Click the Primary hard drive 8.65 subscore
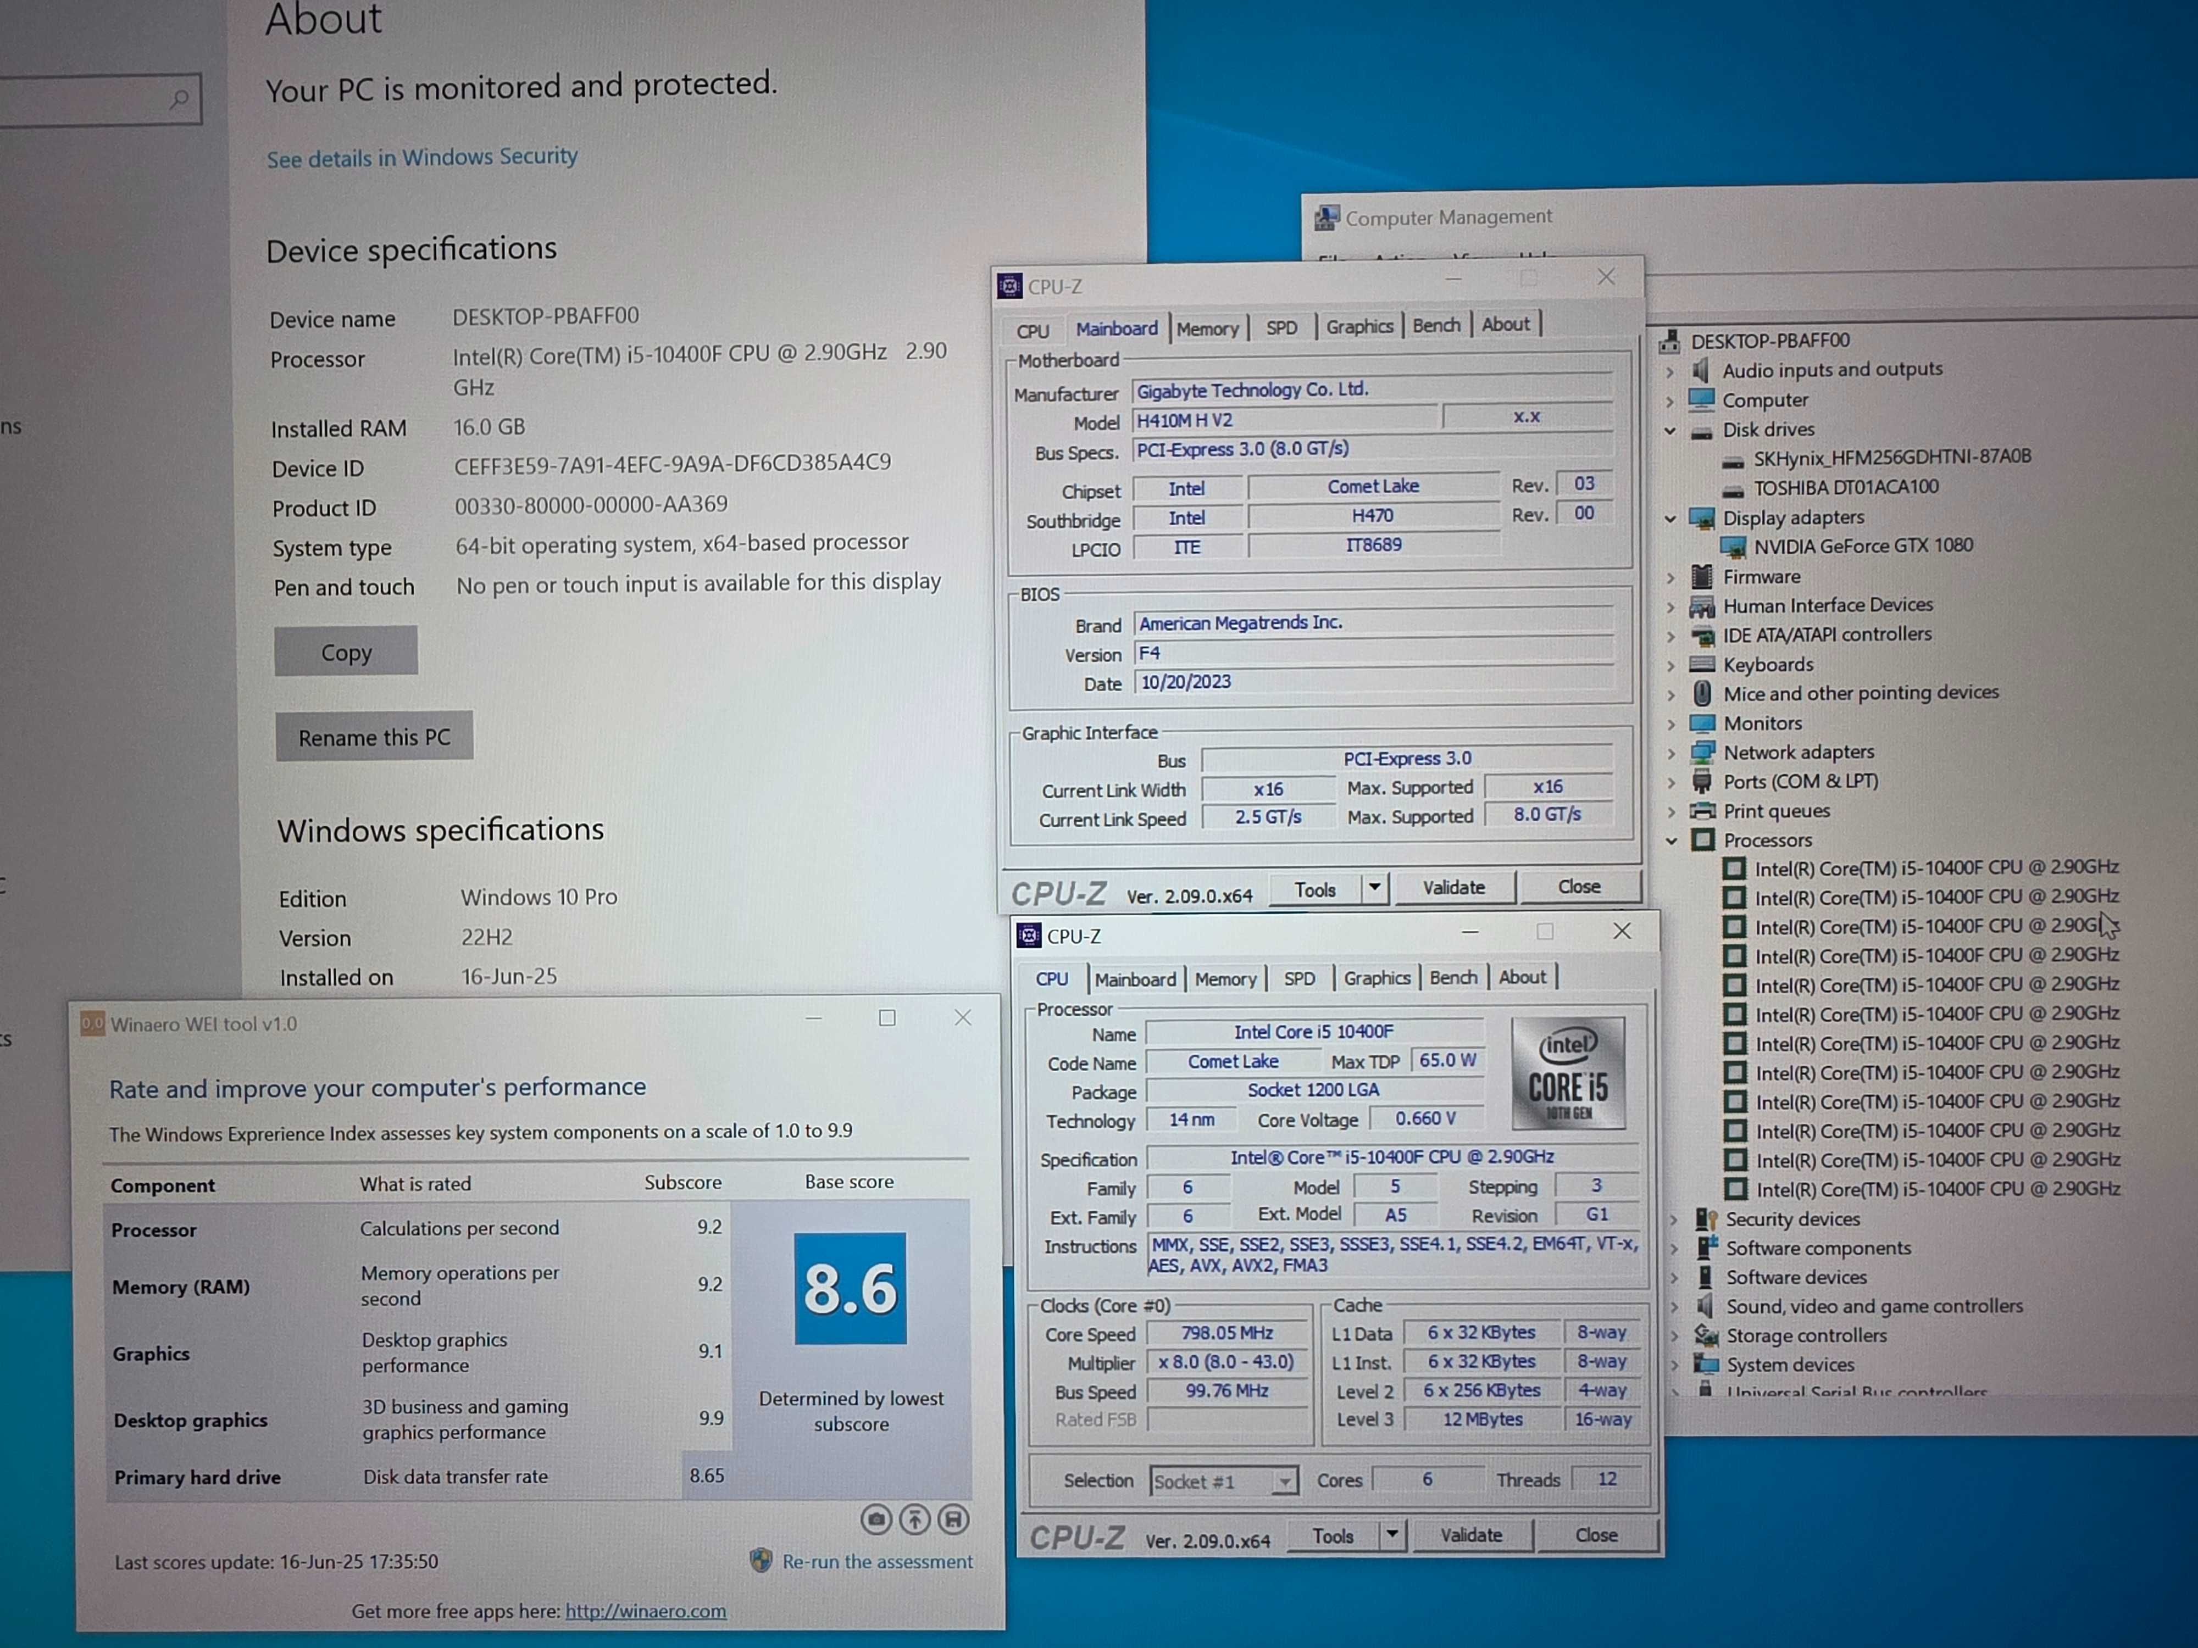2198x1648 pixels. [707, 1476]
